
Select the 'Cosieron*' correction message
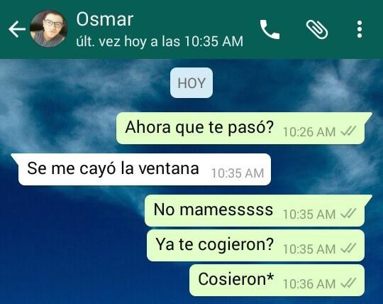coord(277,280)
